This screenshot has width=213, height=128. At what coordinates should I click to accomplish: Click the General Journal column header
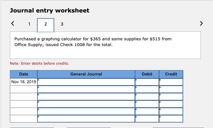[x=86, y=74]
